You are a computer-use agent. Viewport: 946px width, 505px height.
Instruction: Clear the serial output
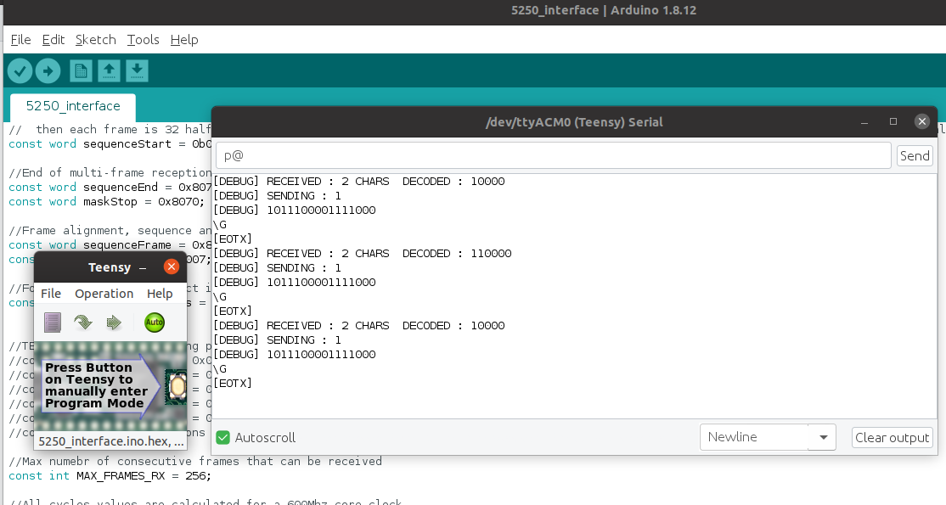[892, 437]
